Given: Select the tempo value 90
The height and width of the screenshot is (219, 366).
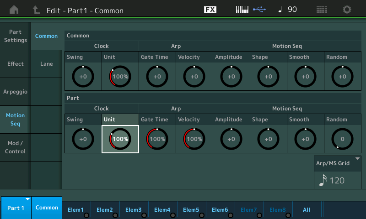Looking at the screenshot, I should tap(292, 9).
